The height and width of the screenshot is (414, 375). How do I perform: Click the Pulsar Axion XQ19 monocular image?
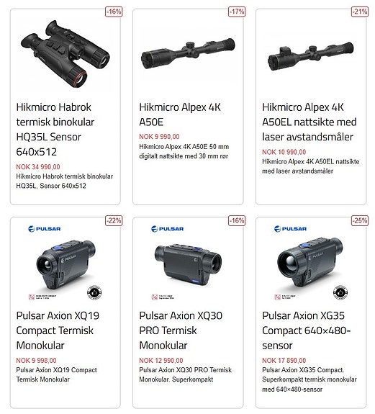point(65,265)
